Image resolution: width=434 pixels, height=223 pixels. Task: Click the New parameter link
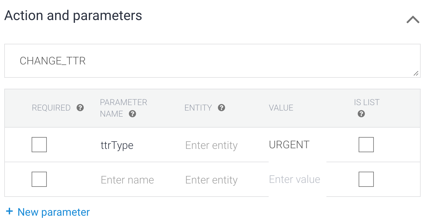(54, 212)
